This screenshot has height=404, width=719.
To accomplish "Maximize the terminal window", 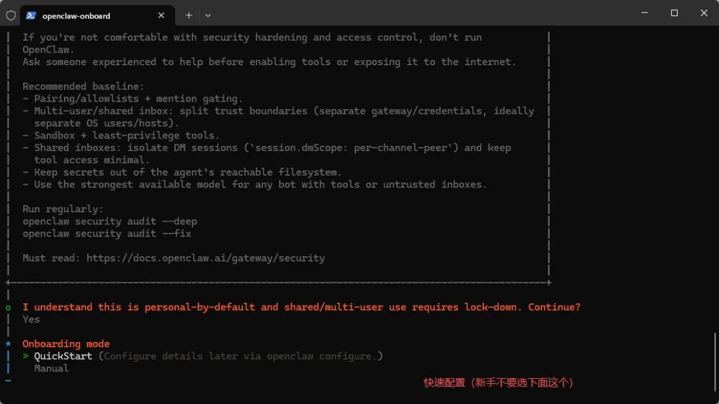I will [x=674, y=13].
